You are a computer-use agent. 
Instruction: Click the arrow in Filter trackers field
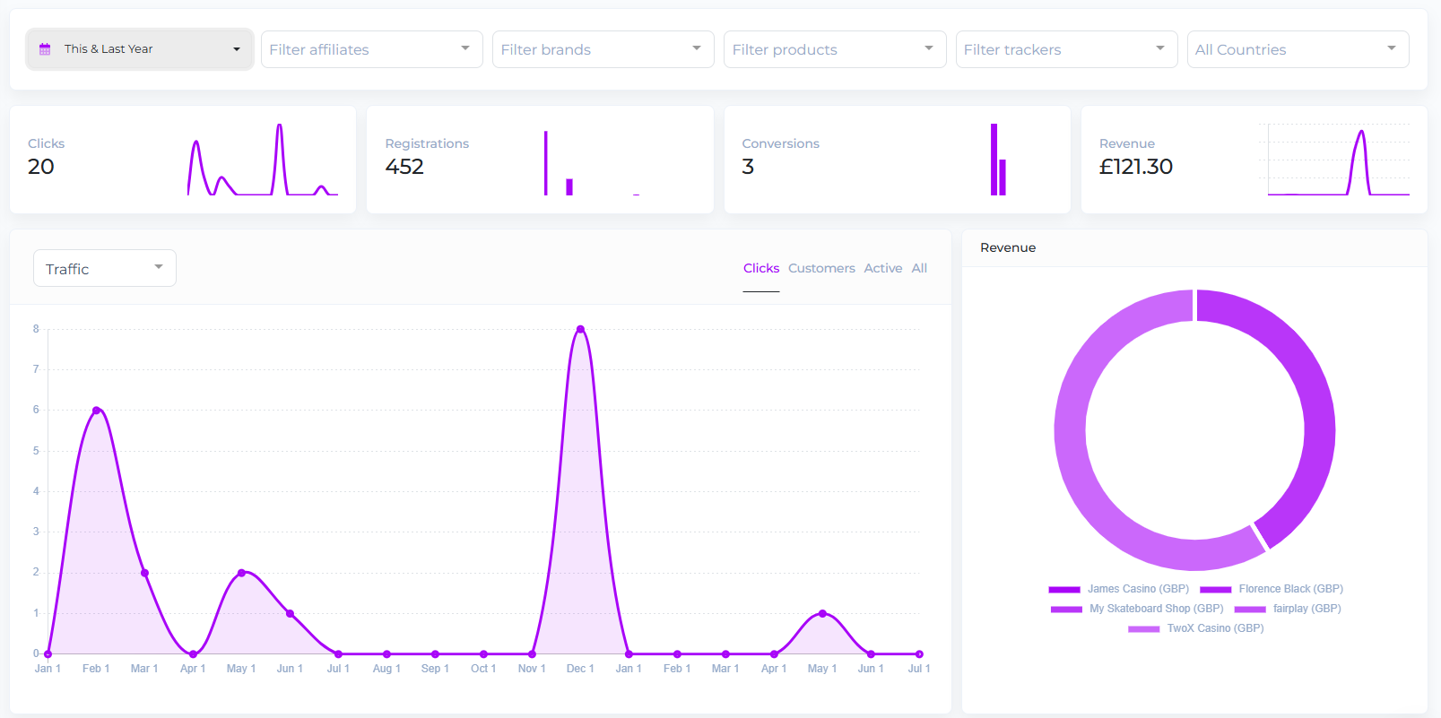click(x=1160, y=48)
